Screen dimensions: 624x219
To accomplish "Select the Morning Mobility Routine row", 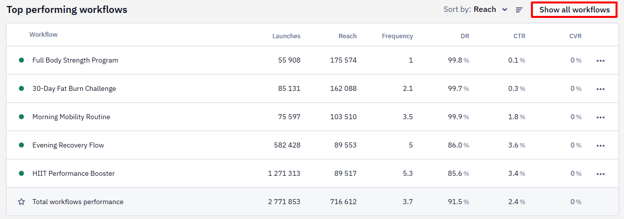I will 312,117.
